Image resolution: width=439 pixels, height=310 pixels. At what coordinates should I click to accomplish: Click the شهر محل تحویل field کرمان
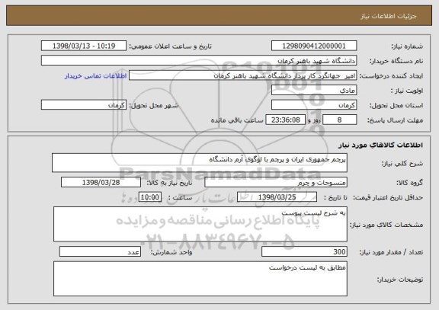click(x=84, y=105)
